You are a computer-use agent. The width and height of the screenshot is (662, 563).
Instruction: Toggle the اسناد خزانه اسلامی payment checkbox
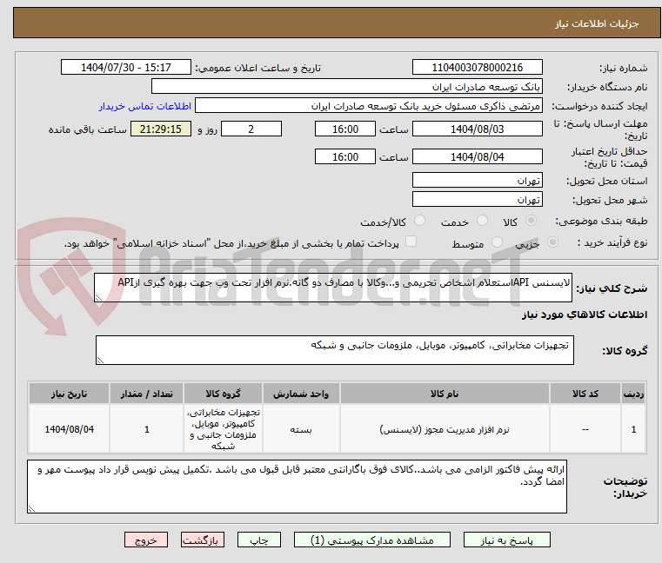click(411, 242)
